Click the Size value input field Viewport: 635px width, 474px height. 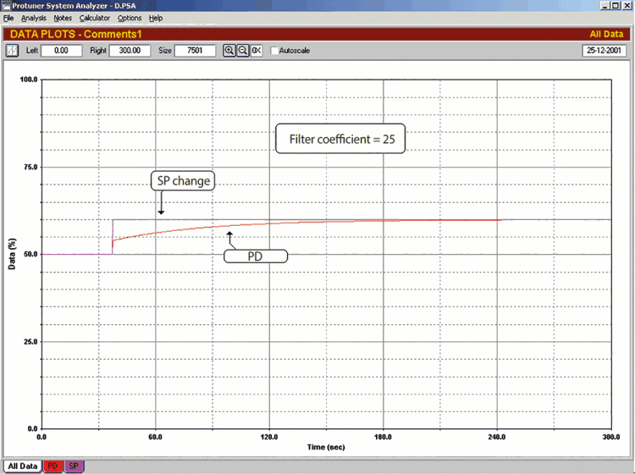[x=195, y=51]
